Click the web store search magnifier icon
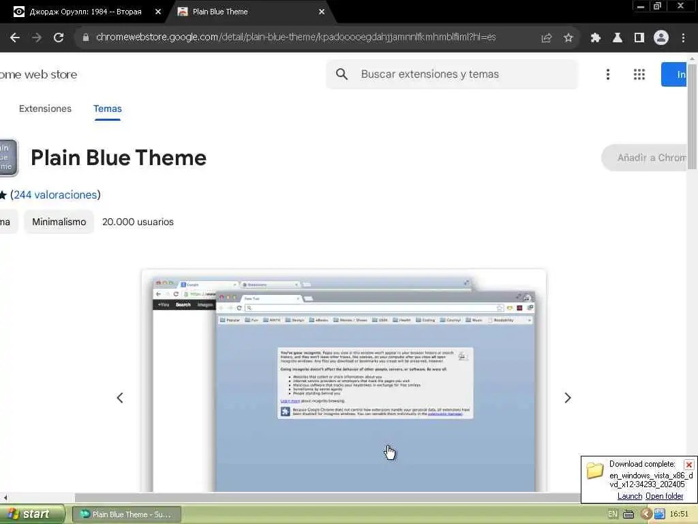 [x=342, y=74]
